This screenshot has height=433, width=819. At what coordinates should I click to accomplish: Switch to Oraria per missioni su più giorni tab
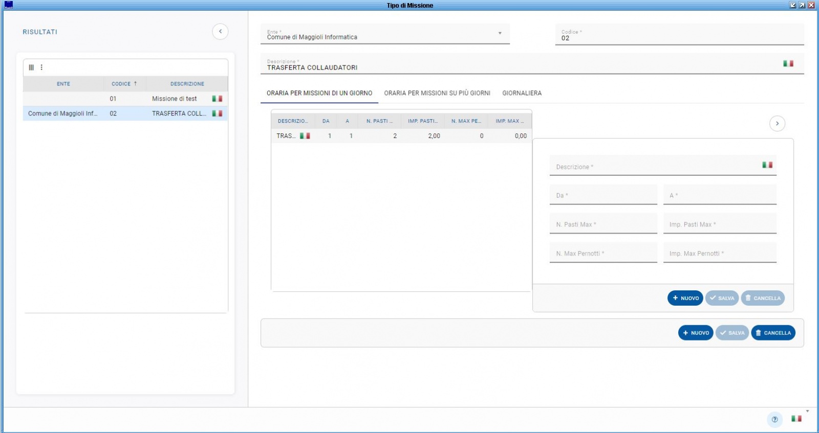coord(437,93)
